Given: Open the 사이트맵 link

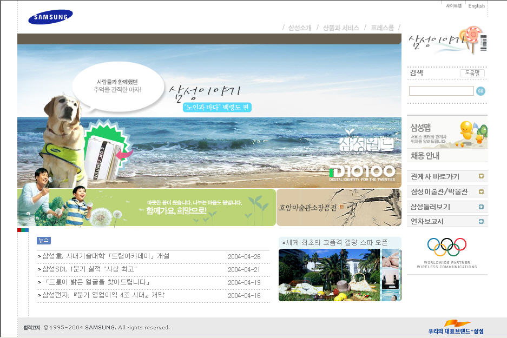Looking at the screenshot, I should click(453, 6).
